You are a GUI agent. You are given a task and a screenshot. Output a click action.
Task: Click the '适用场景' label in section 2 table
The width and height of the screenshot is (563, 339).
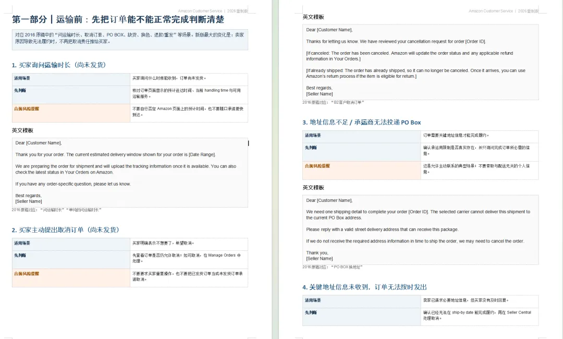click(22, 243)
